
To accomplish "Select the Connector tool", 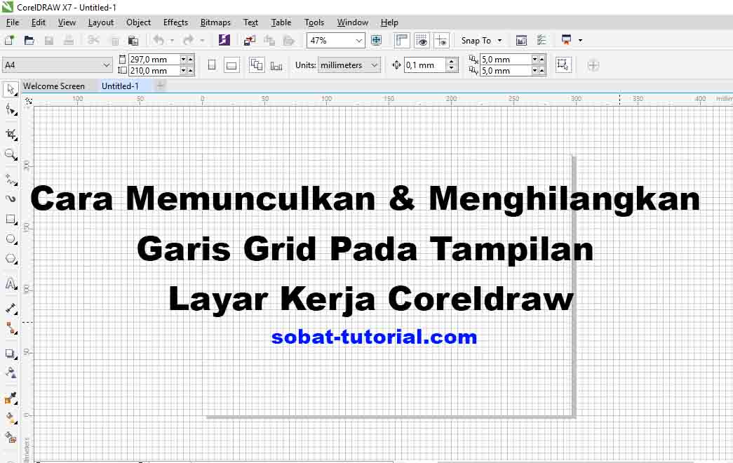I will coord(11,328).
